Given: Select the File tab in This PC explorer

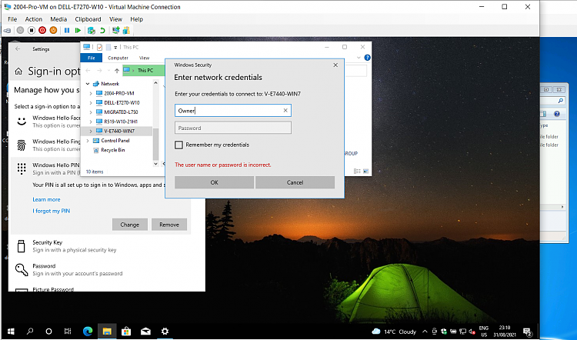Looking at the screenshot, I should [92, 58].
